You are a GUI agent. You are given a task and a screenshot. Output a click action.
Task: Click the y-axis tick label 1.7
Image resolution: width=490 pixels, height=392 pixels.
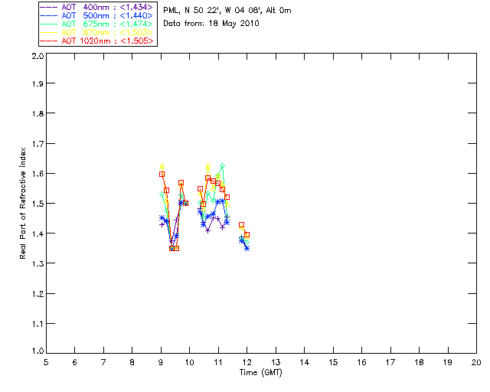pos(38,144)
